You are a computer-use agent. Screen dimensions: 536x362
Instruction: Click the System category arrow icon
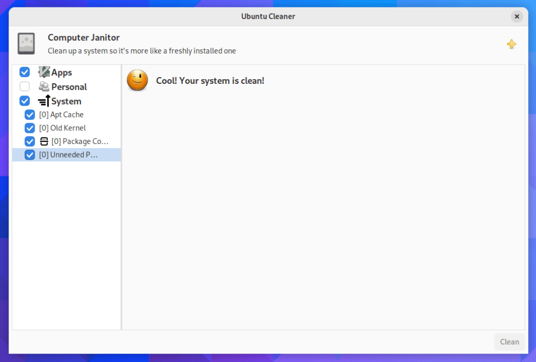[x=43, y=101]
